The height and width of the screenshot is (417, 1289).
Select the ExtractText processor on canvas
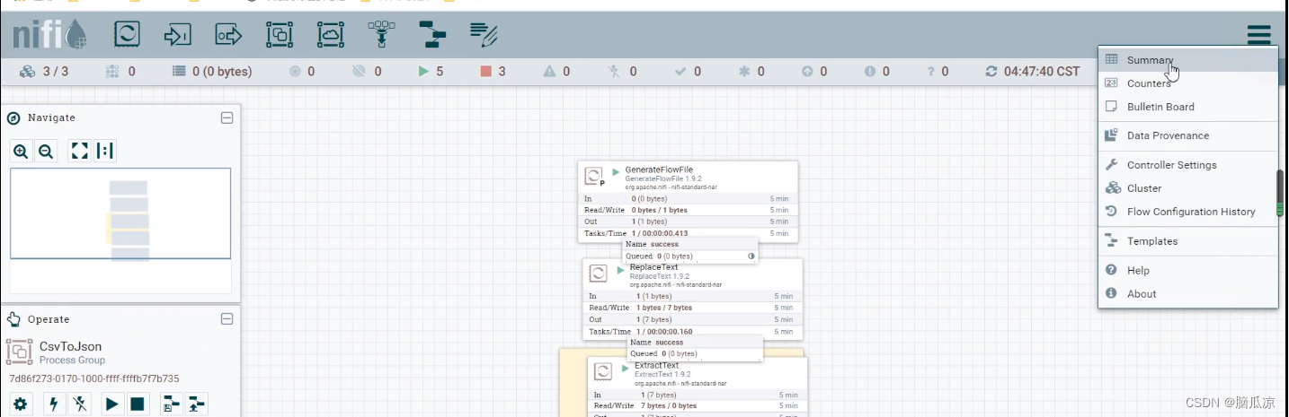click(697, 387)
